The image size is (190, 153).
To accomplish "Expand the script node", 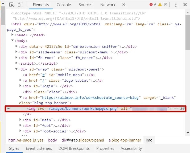I will (16, 63).
